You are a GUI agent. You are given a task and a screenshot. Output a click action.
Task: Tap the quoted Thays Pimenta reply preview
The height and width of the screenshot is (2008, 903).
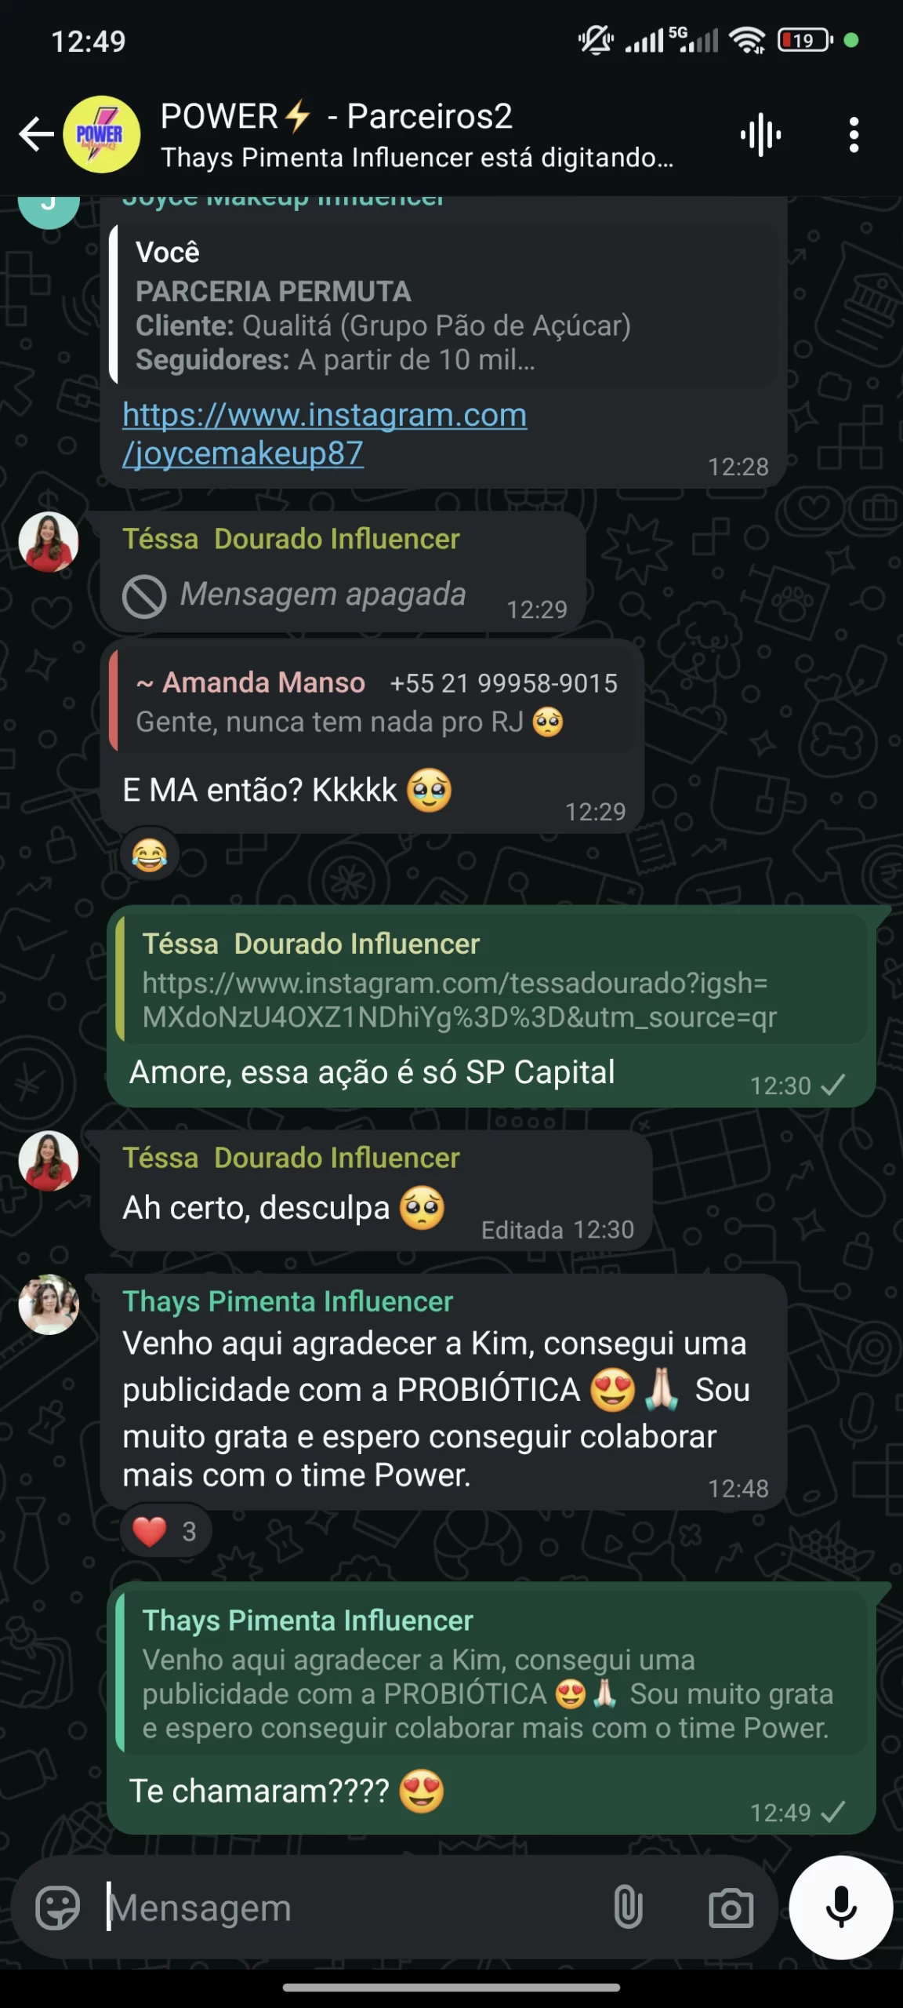[x=492, y=1672]
